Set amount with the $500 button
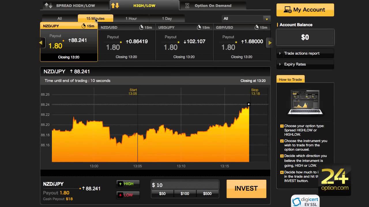Image resolution: width=369 pixels, height=207 pixels. click(x=207, y=193)
